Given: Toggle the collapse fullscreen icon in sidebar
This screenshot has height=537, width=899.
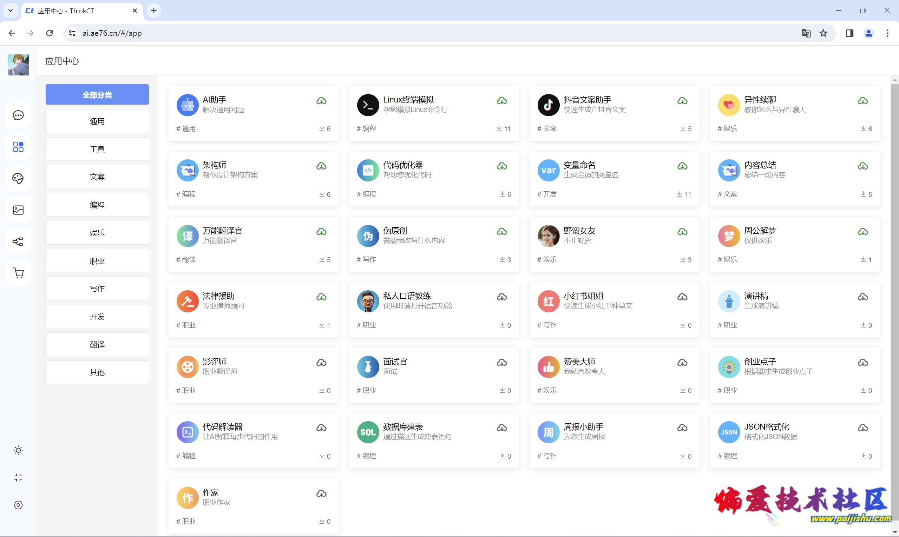Looking at the screenshot, I should [18, 478].
